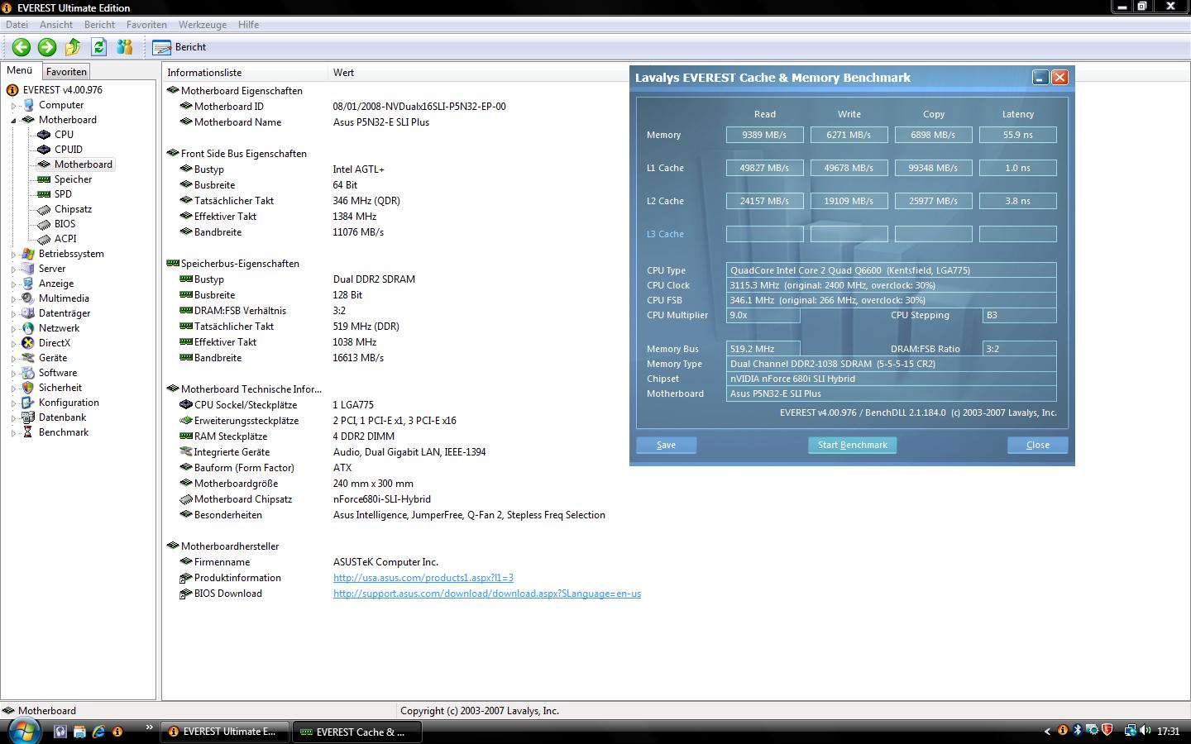Click the Memory Latency value 55.9 ns
The height and width of the screenshot is (744, 1191).
tap(1017, 135)
